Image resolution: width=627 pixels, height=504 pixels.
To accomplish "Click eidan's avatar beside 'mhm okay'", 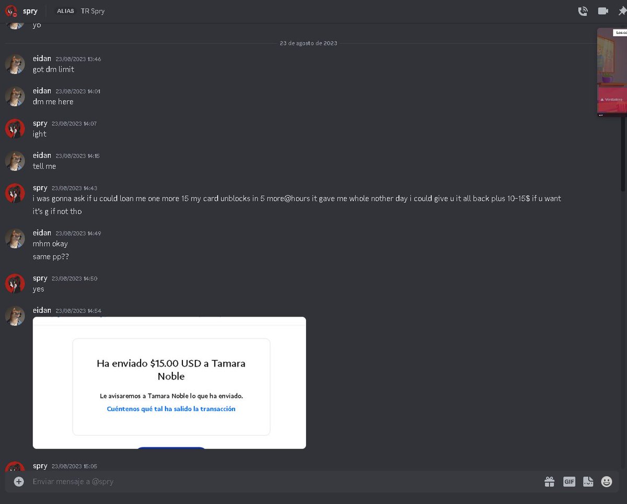I will 15,238.
